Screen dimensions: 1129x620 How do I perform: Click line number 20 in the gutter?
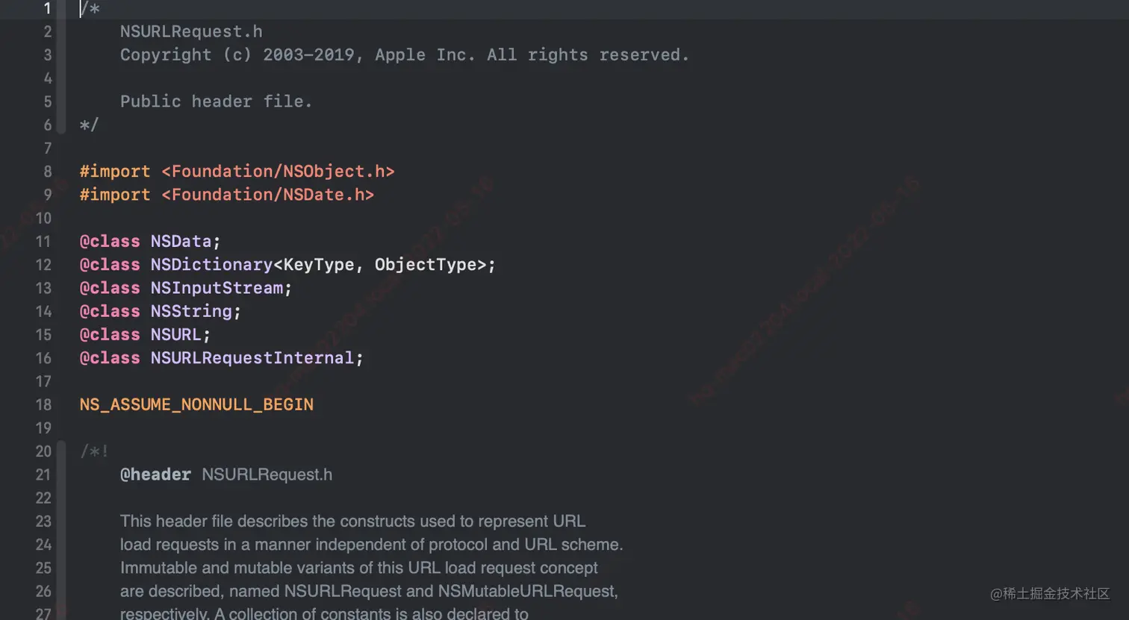pos(43,451)
